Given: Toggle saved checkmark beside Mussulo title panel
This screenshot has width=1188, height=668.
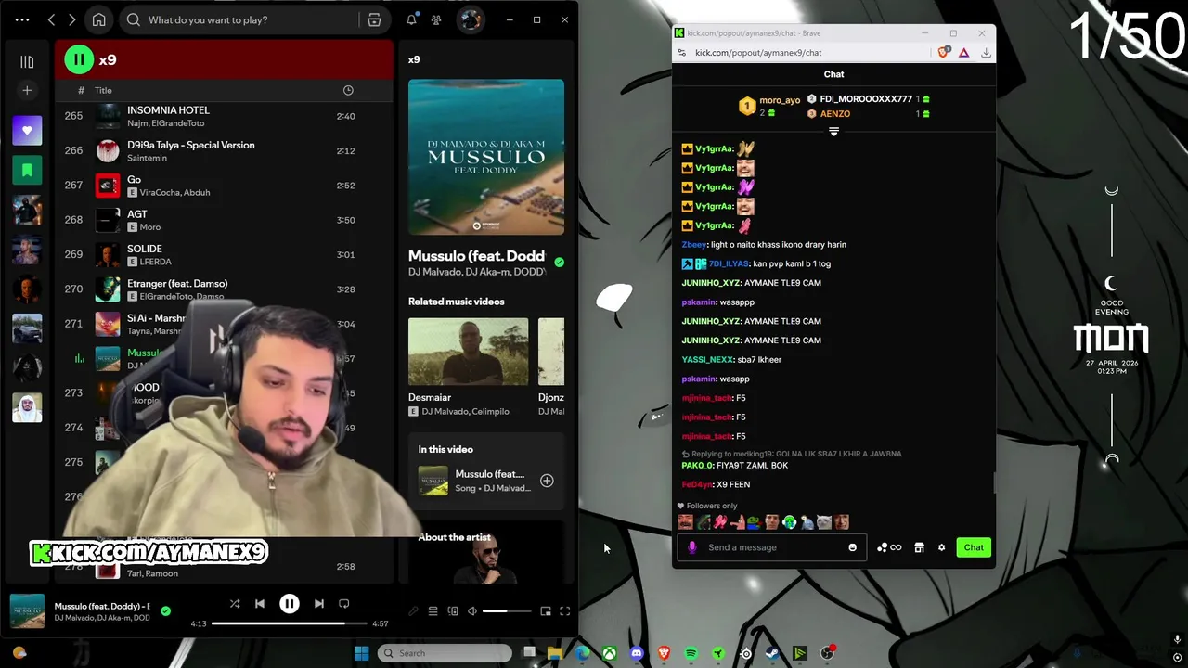Looking at the screenshot, I should pos(559,263).
